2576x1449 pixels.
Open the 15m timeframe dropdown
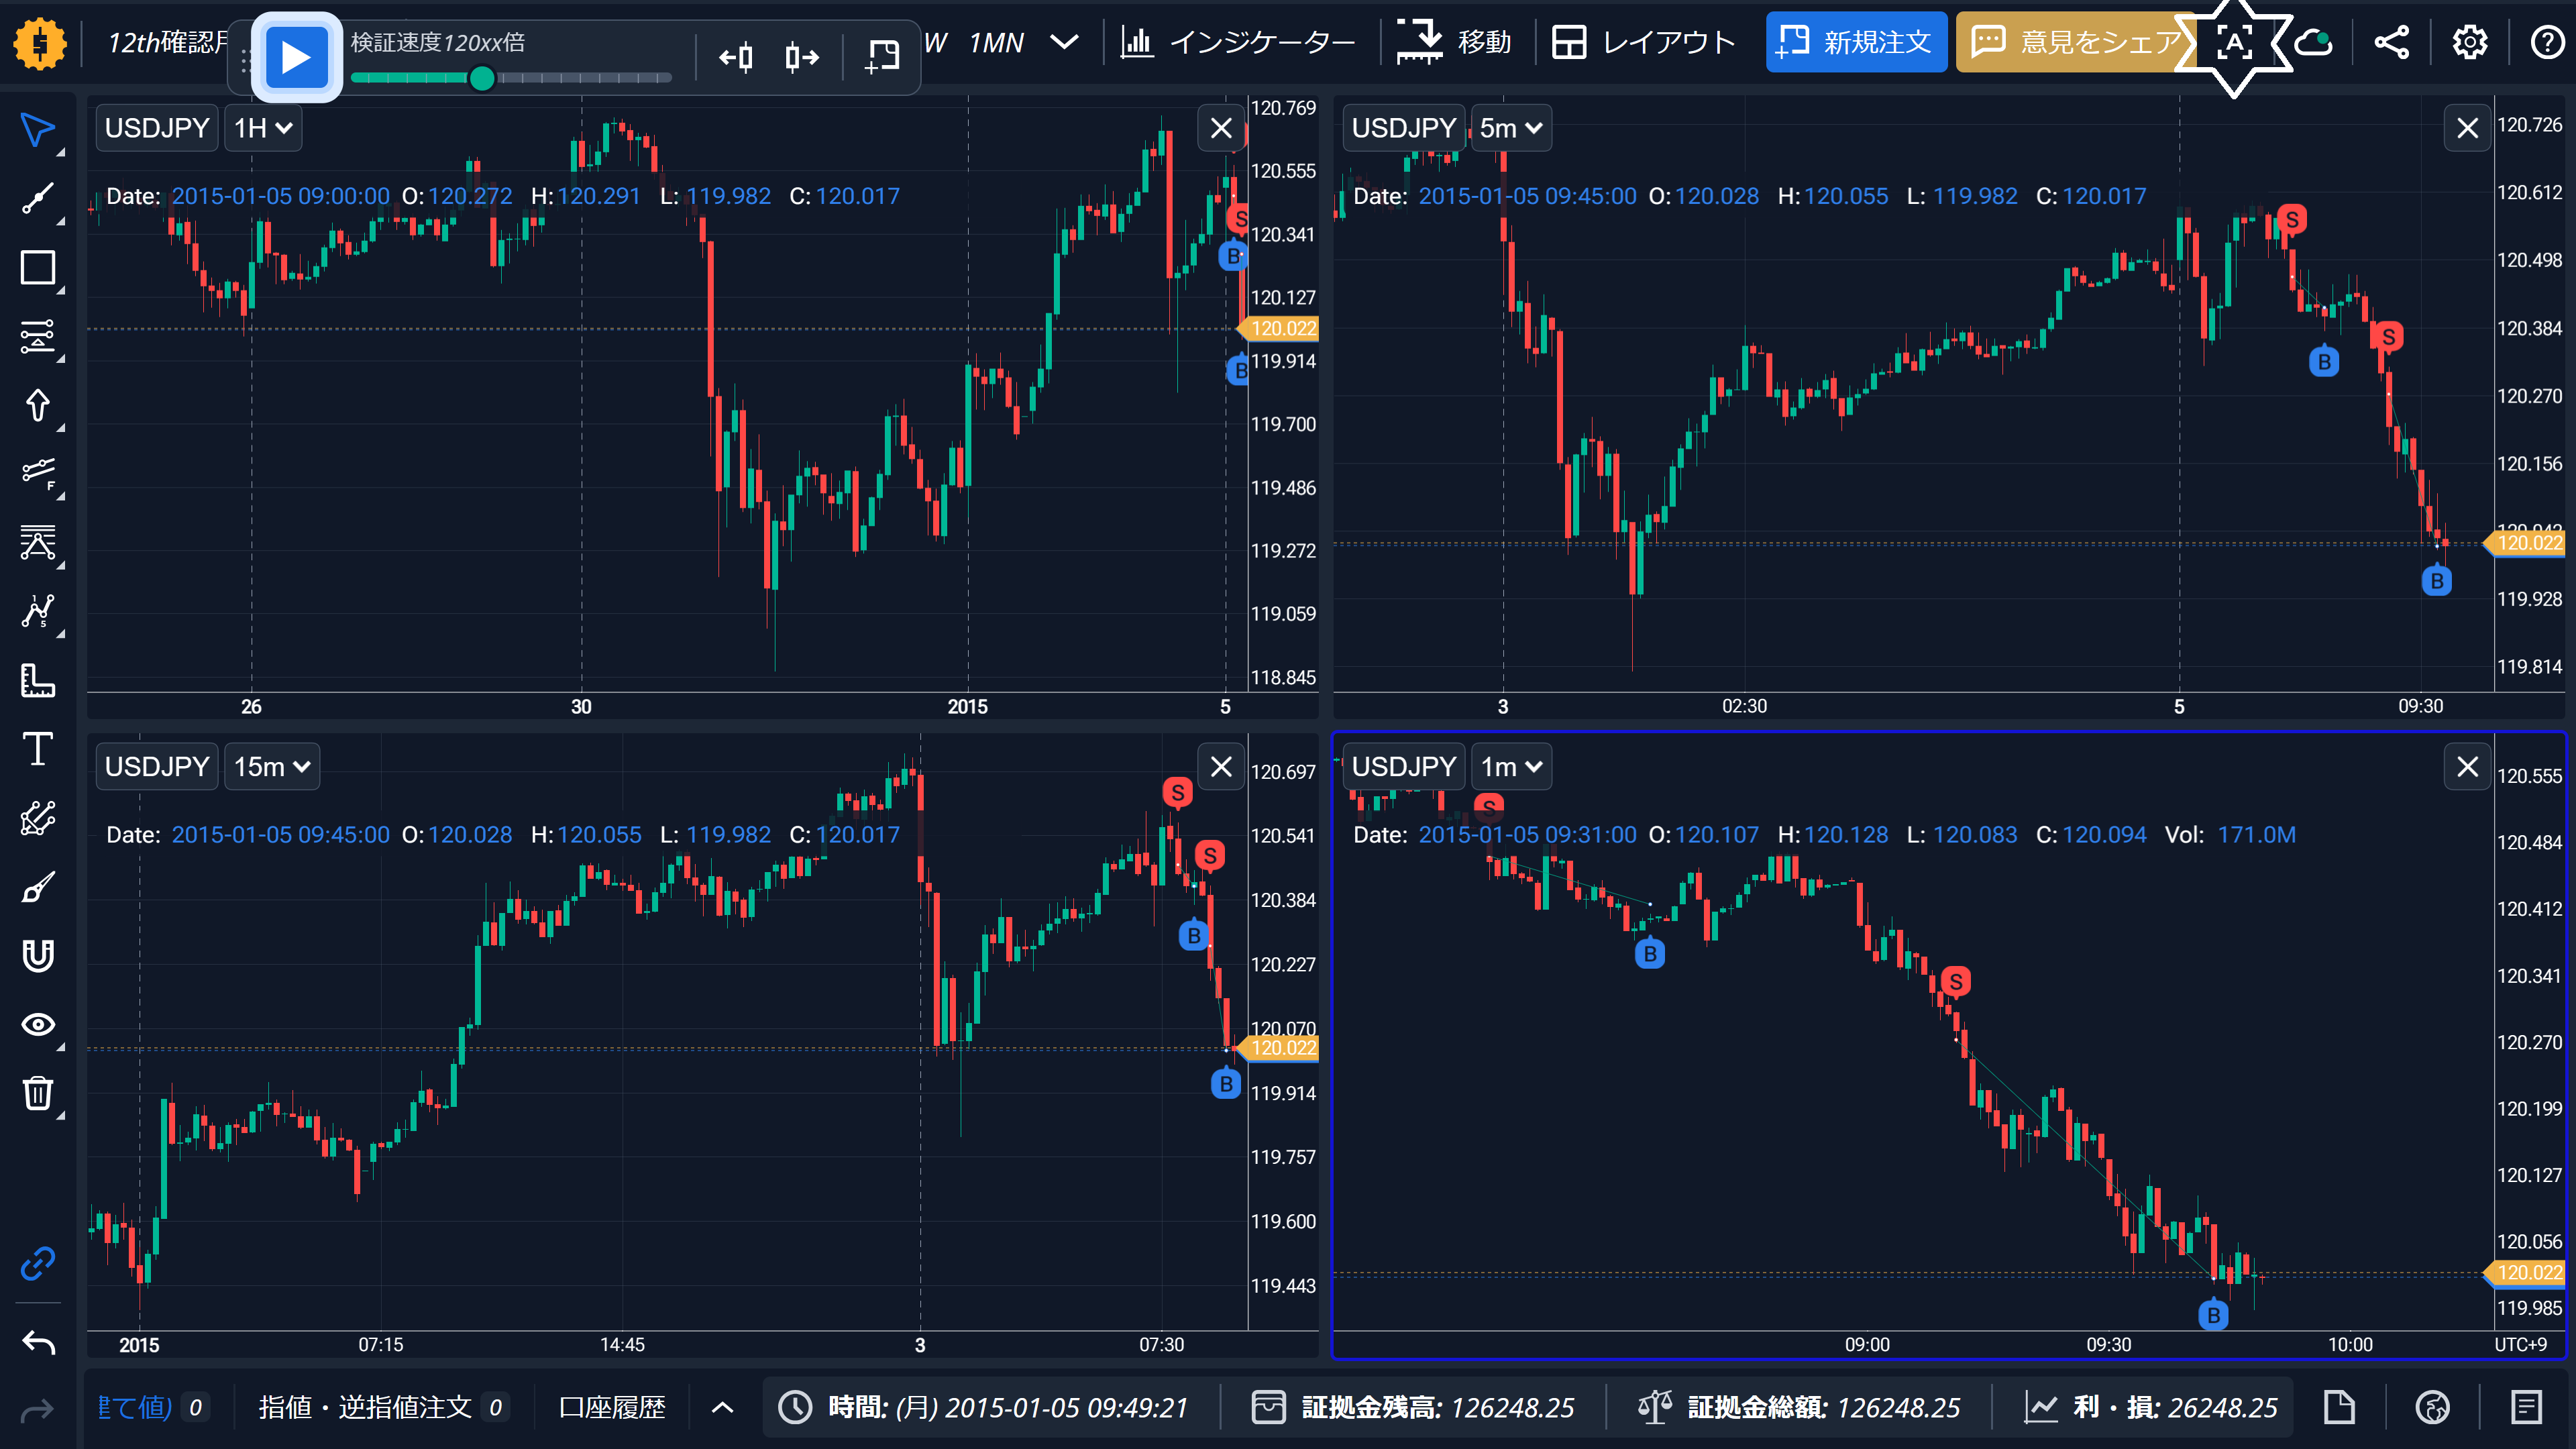[x=271, y=767]
